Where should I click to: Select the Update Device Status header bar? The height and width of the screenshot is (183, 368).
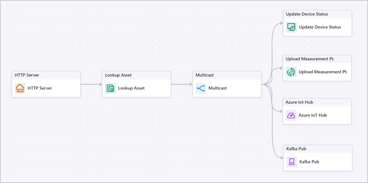[x=307, y=14]
